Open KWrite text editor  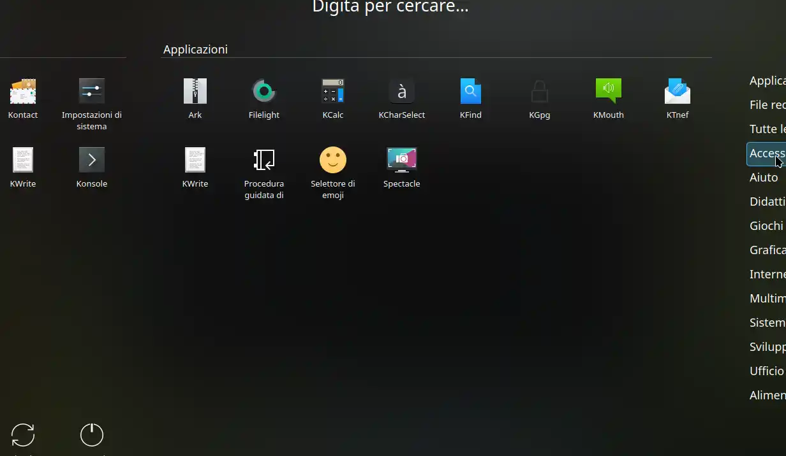(x=195, y=164)
